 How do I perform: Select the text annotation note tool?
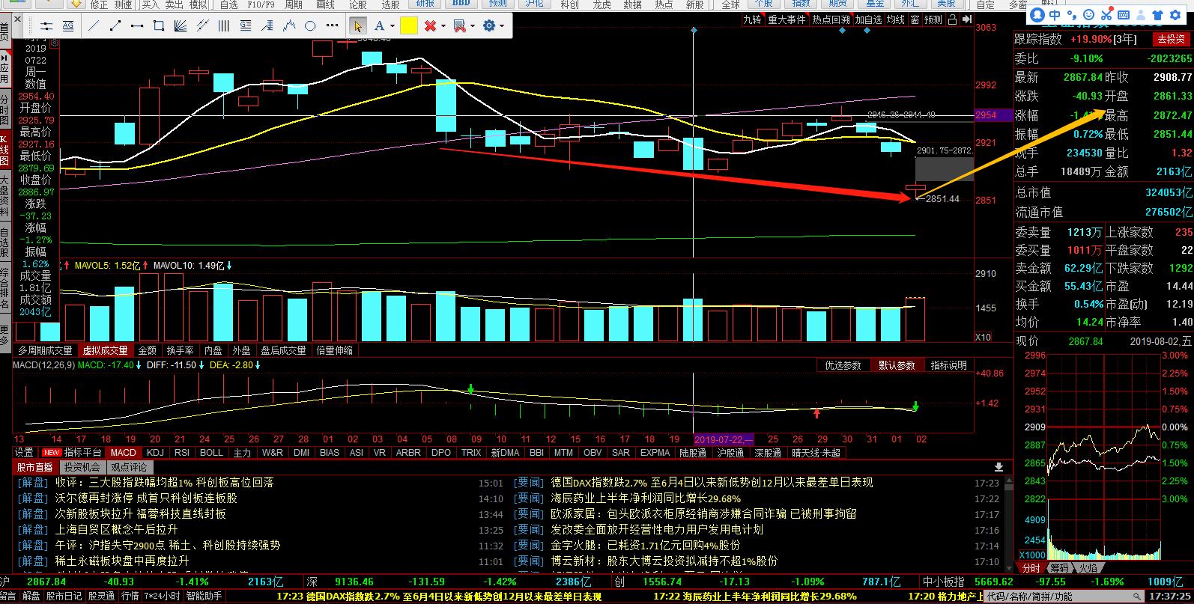point(246,25)
